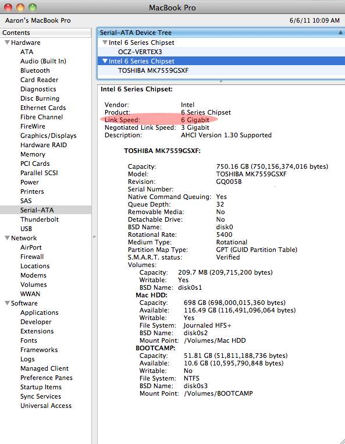Viewport: 345px width, 444px height.
Task: Select Locations under Network
Action: tap(35, 266)
